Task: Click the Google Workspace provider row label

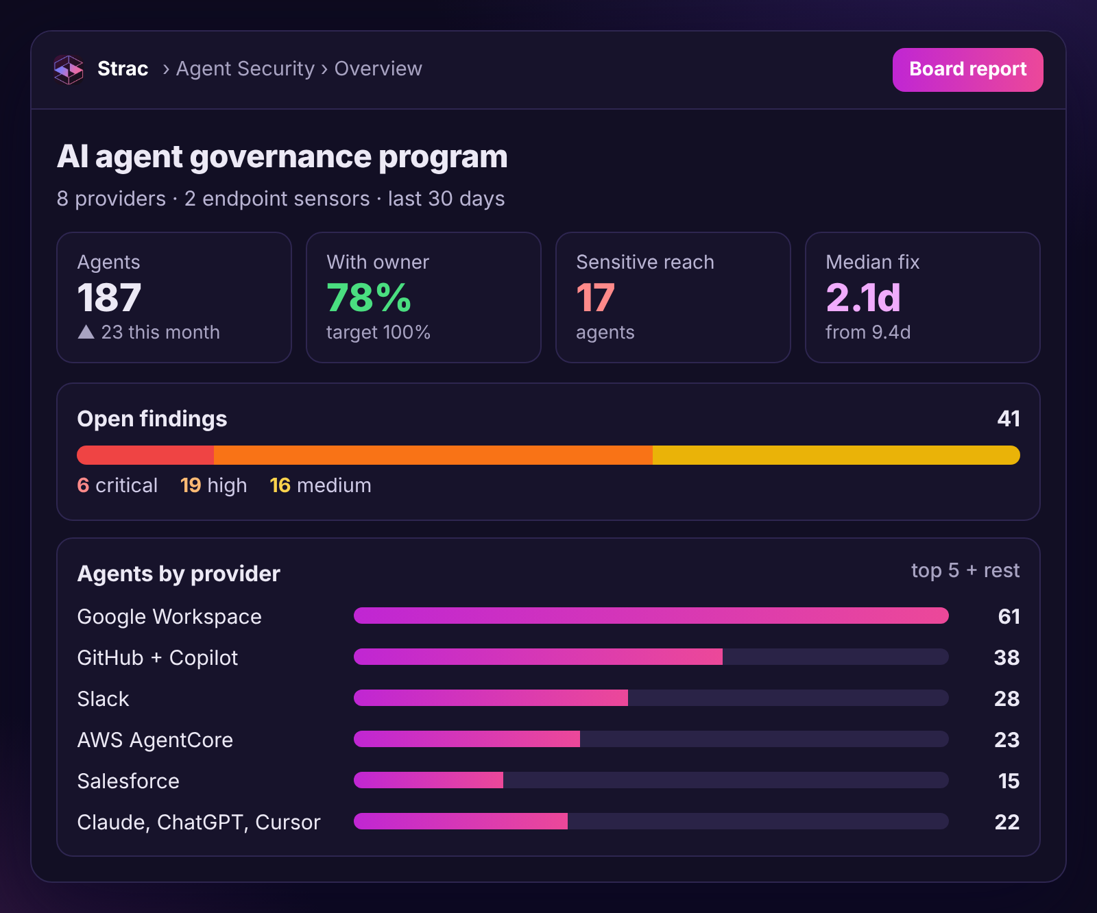Action: point(169,617)
